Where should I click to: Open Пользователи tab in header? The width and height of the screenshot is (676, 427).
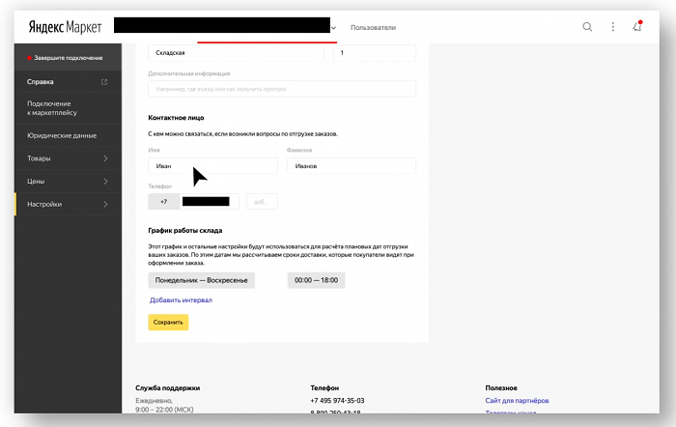point(373,28)
